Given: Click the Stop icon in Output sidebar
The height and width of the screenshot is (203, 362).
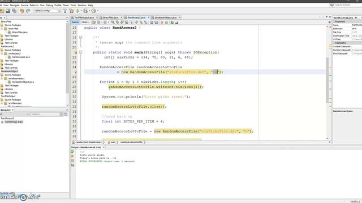Looking at the screenshot, I should pyautogui.click(x=72, y=161).
